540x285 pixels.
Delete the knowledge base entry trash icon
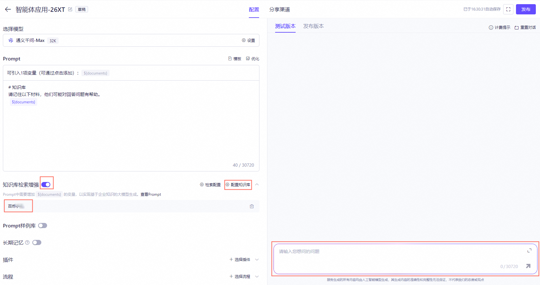(x=252, y=206)
